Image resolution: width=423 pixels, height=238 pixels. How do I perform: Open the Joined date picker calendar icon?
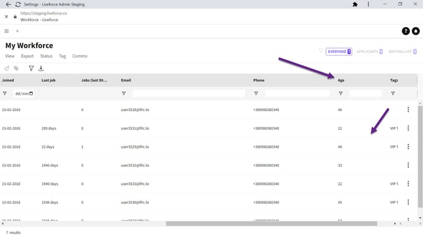click(x=31, y=93)
